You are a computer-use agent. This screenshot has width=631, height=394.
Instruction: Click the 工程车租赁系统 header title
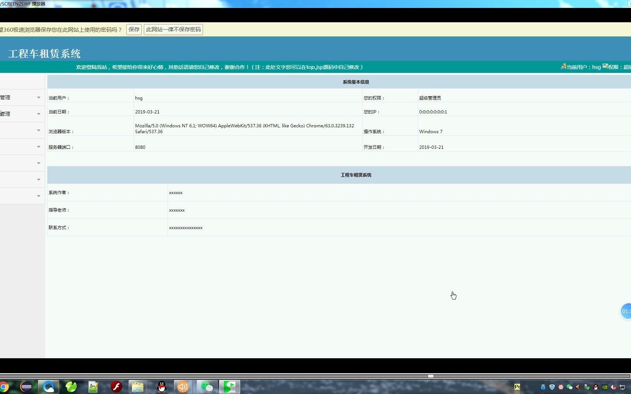45,54
